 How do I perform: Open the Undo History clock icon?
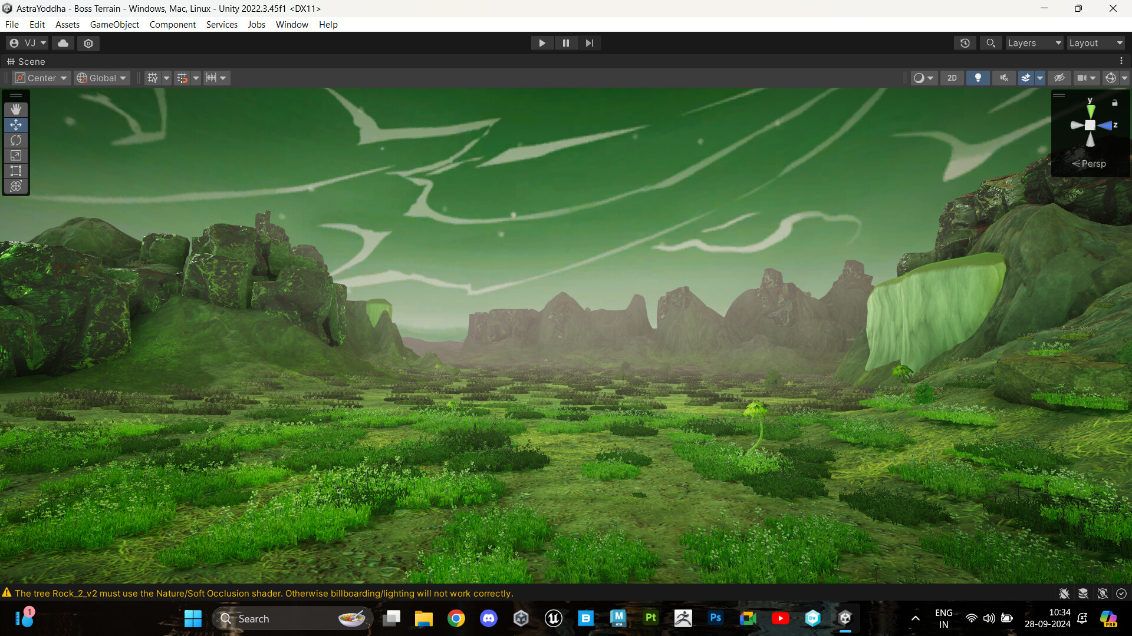pyautogui.click(x=965, y=43)
